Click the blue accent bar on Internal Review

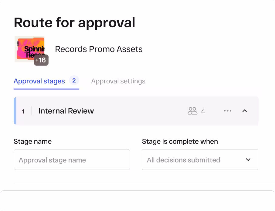(15, 111)
